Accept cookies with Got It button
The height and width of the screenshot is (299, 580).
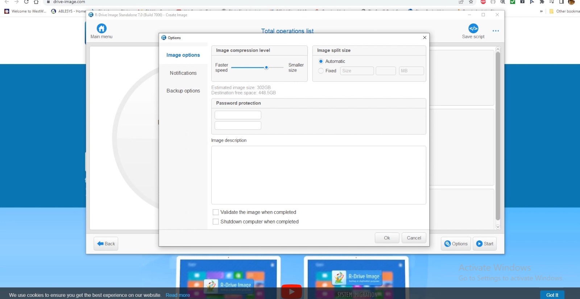(552, 295)
